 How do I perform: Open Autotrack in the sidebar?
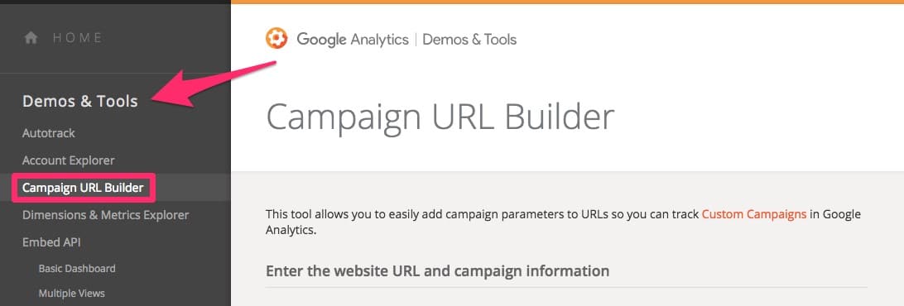click(x=48, y=133)
